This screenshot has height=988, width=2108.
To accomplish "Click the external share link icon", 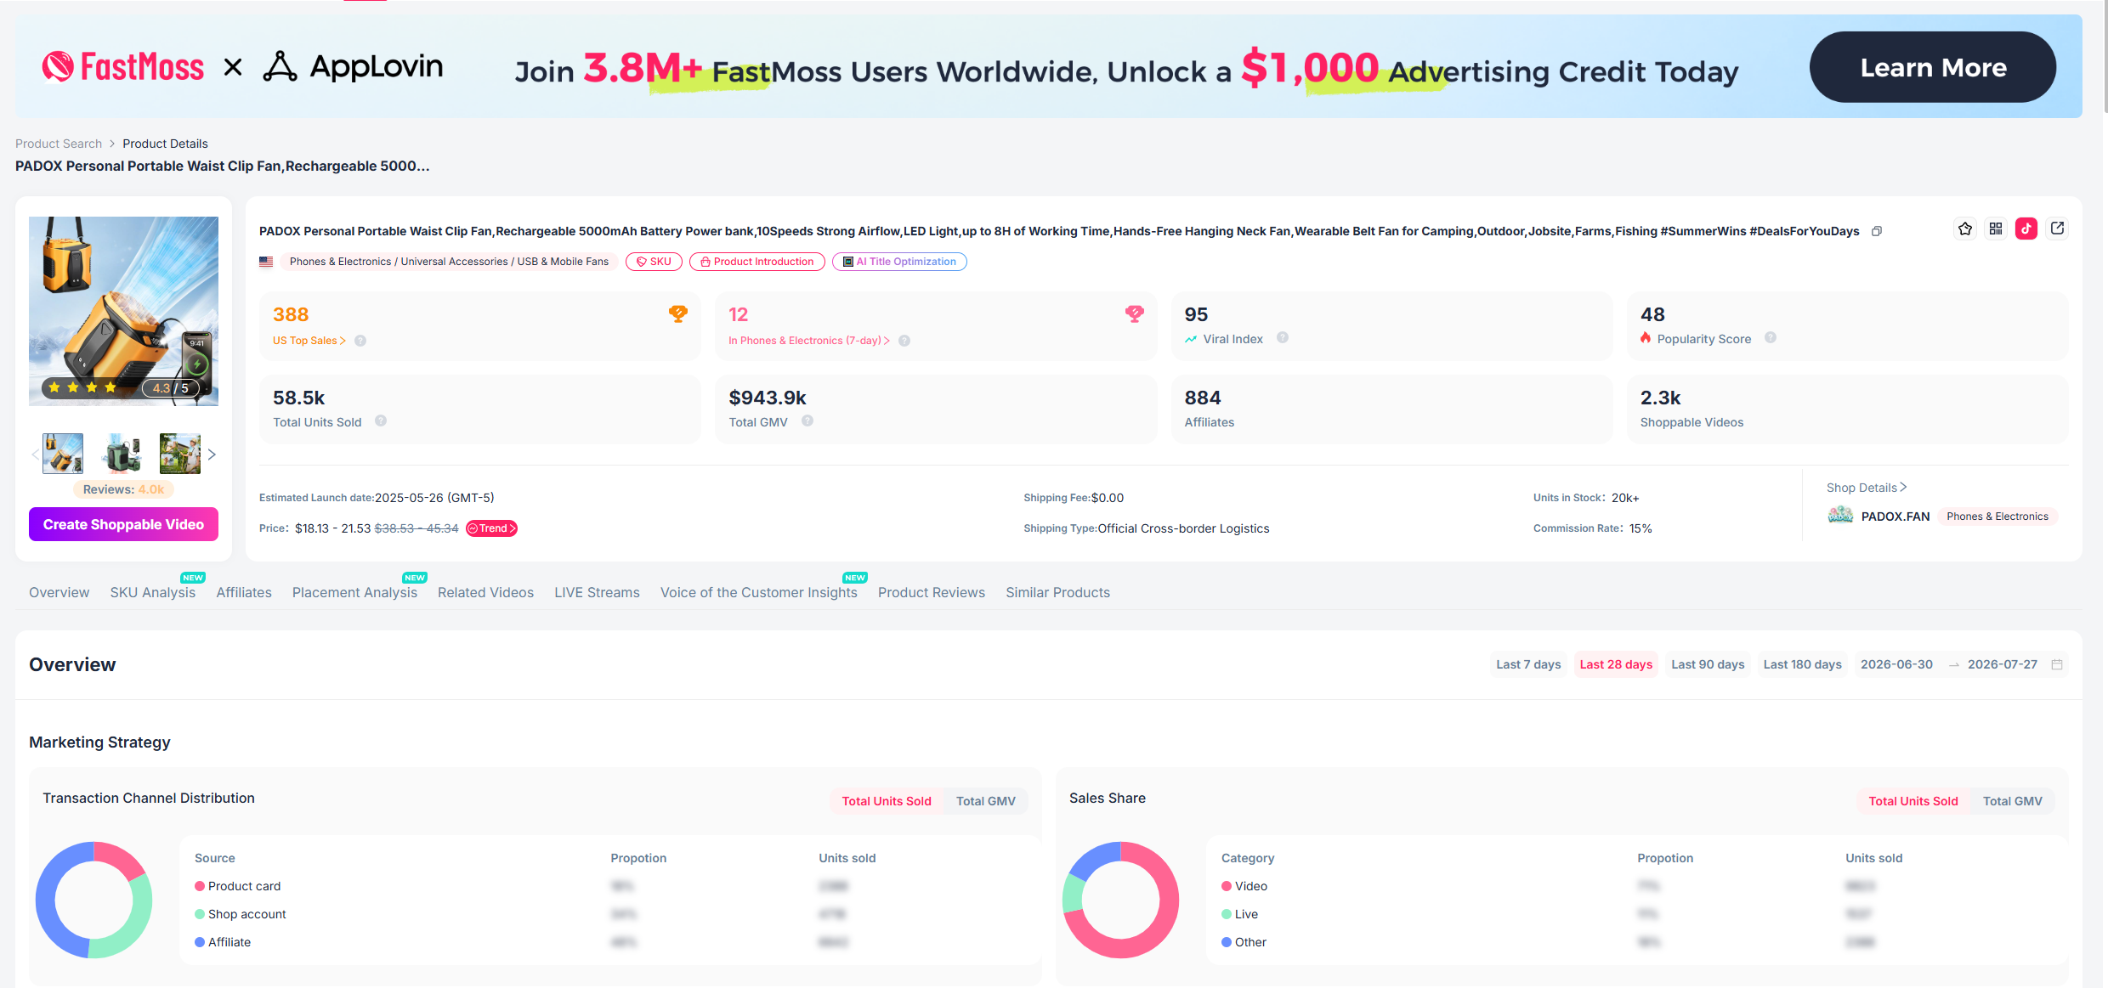I will point(2057,229).
